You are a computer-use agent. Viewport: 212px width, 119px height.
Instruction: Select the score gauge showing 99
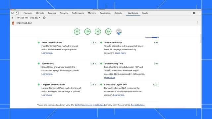(x=108, y=32)
